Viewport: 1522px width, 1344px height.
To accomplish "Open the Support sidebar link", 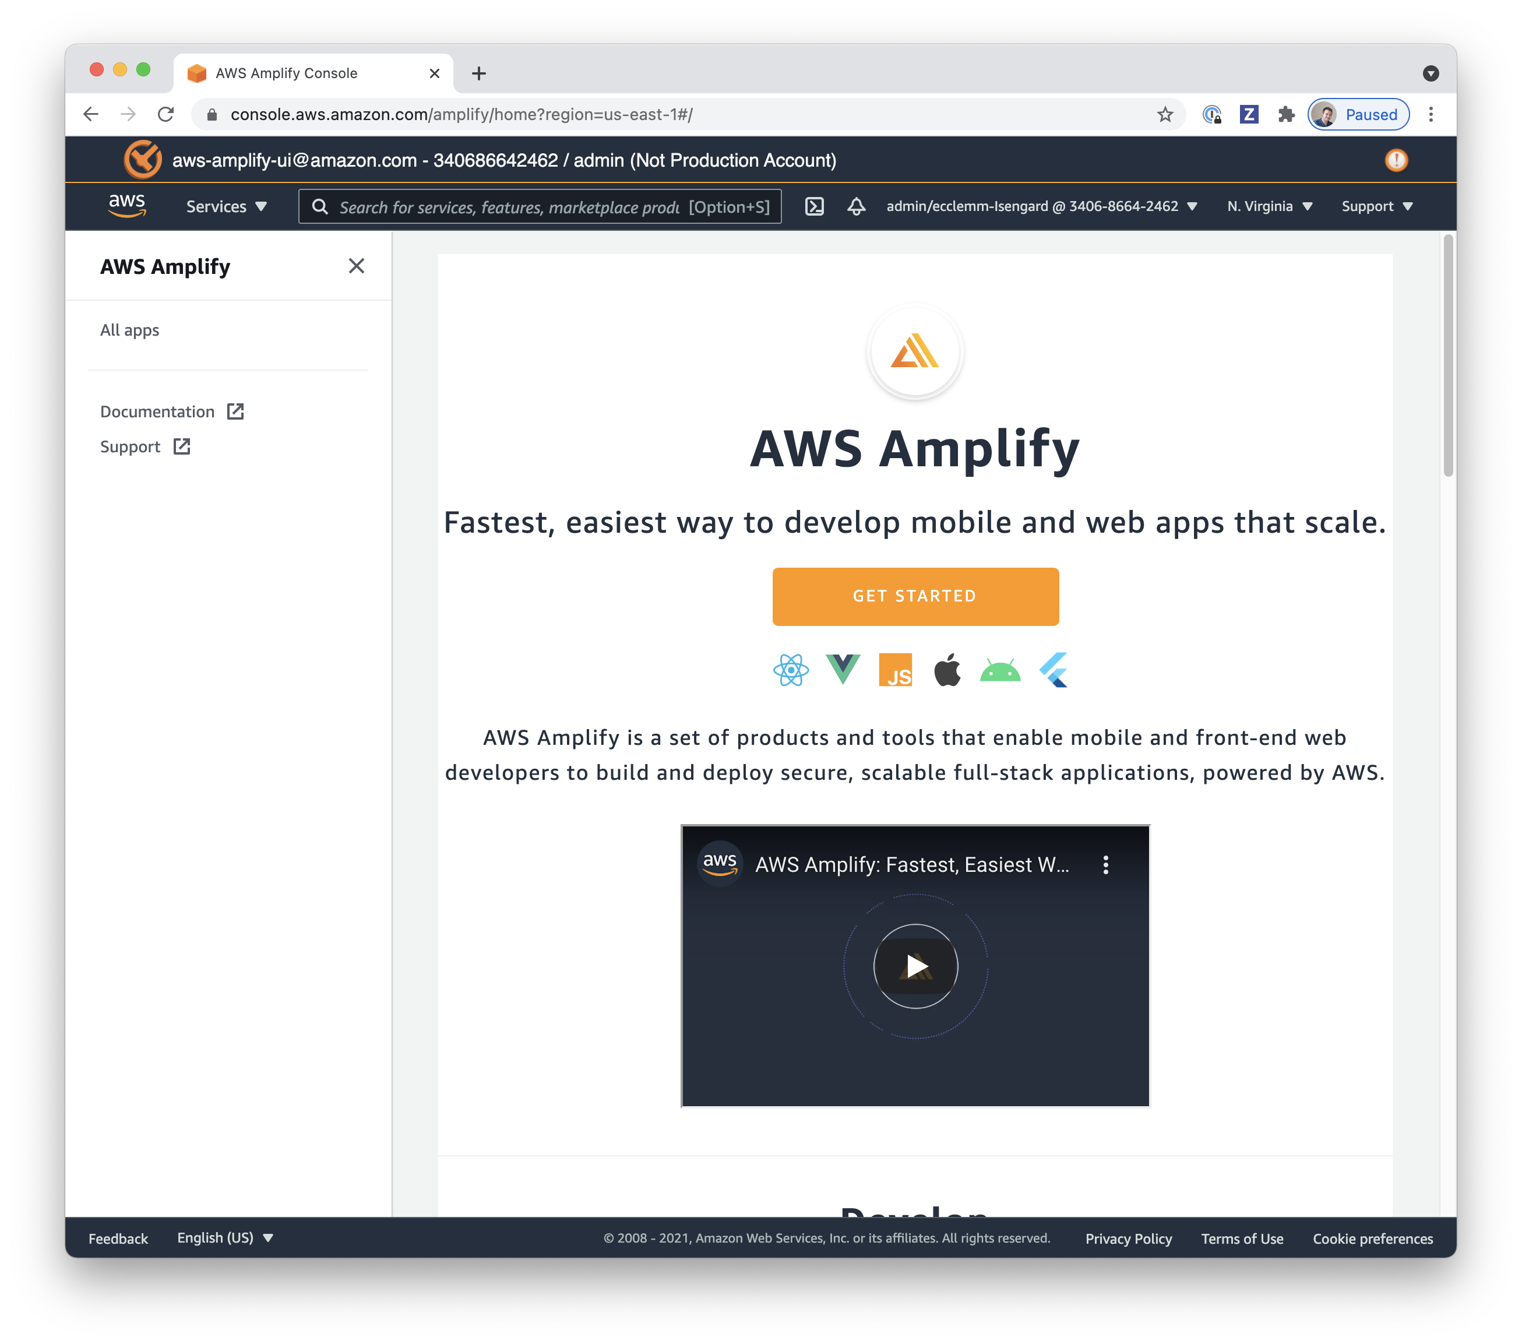I will [x=131, y=447].
